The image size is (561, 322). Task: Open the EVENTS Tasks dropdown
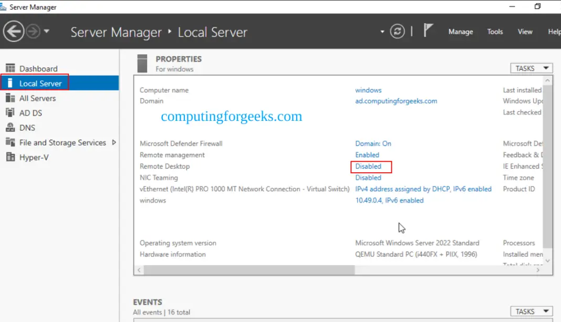click(531, 311)
